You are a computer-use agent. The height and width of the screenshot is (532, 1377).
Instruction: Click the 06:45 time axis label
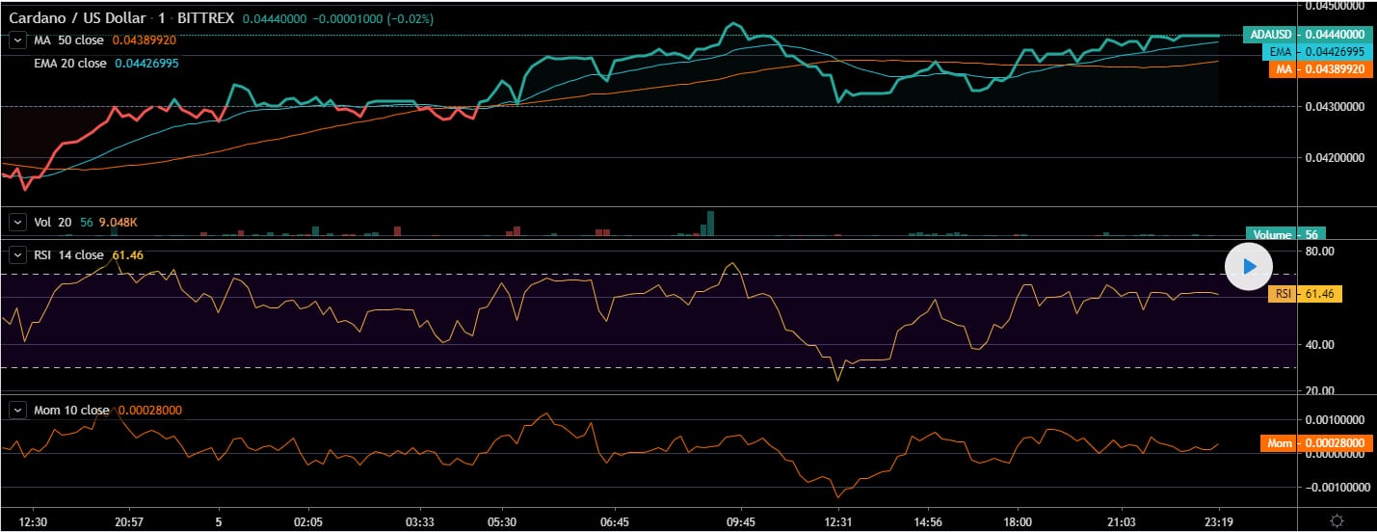(x=614, y=521)
